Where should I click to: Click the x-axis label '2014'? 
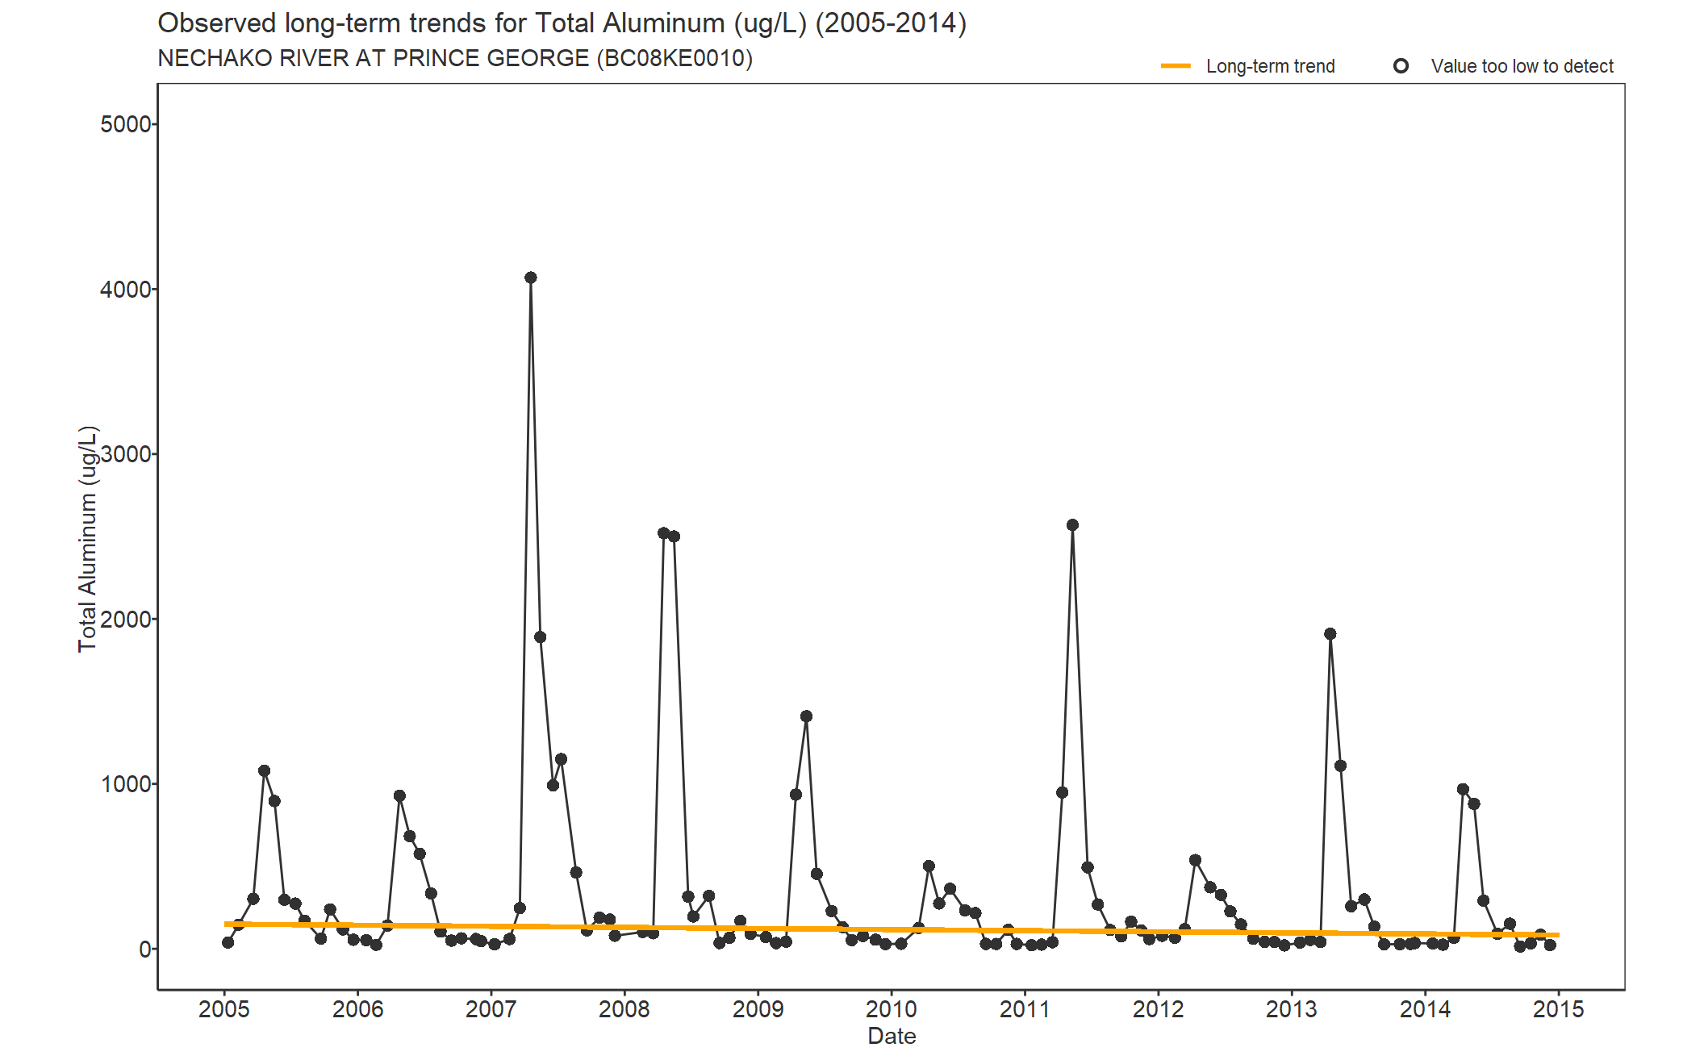(x=1426, y=1009)
